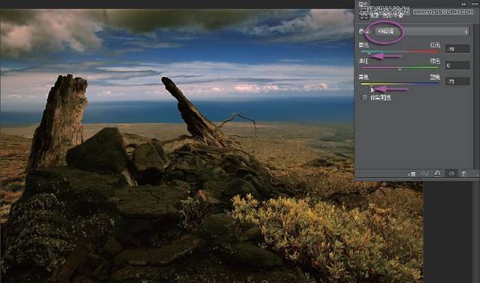Image resolution: width=480 pixels, height=283 pixels.
Task: Enable the preserve luminosity checkbox
Action: pos(364,98)
